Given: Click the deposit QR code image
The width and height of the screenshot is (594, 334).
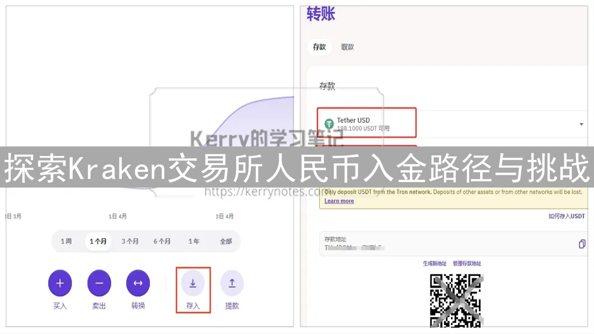Looking at the screenshot, I should [456, 300].
